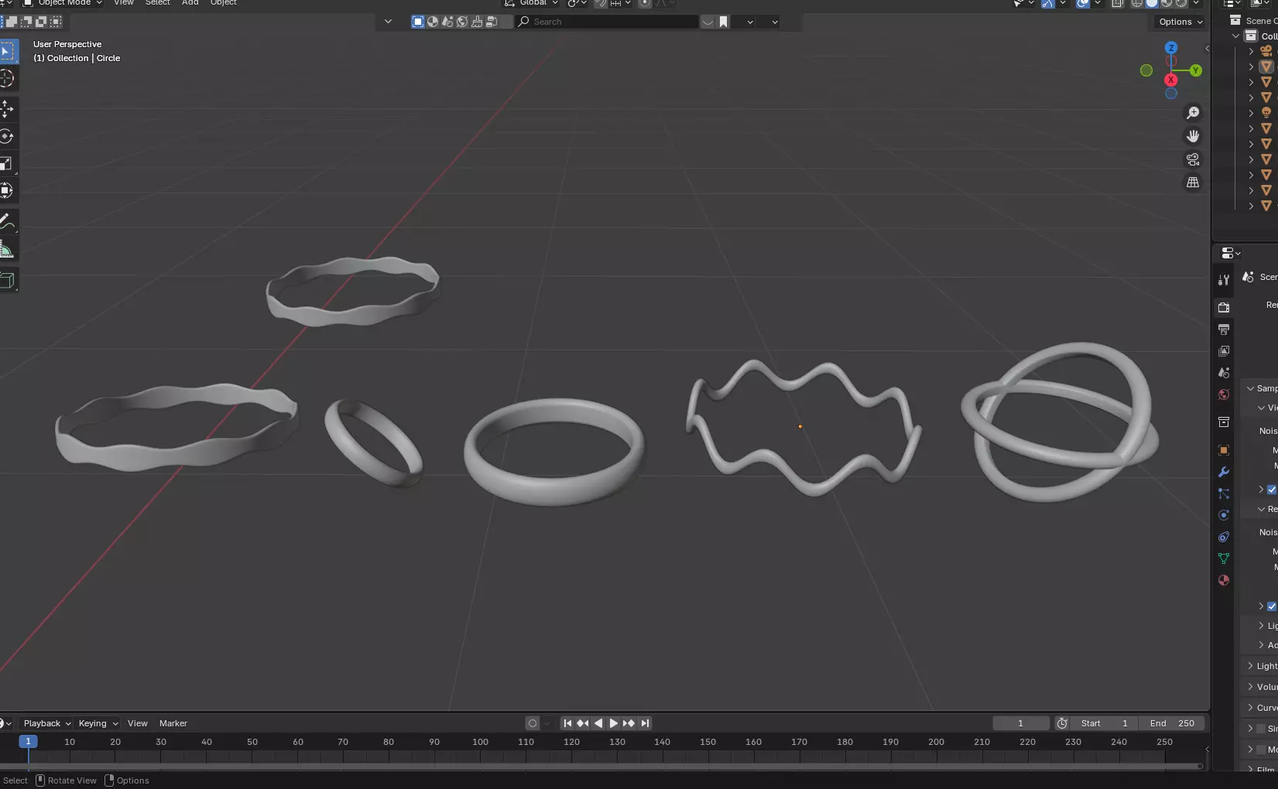Image resolution: width=1278 pixels, height=789 pixels.
Task: Open the Object properties tab
Action: (x=1224, y=450)
